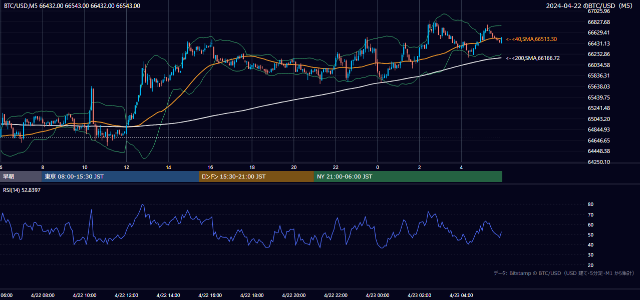Click price axis value 67025.96
Screen dimensions: 640x300
pos(599,11)
